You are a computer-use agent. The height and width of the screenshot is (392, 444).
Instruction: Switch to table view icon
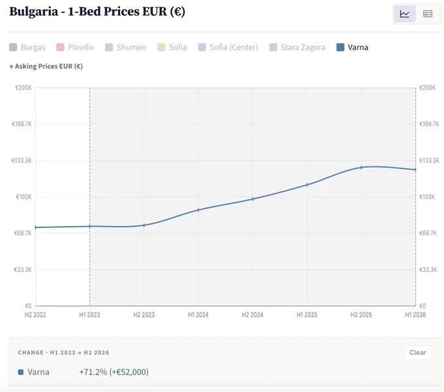[427, 14]
